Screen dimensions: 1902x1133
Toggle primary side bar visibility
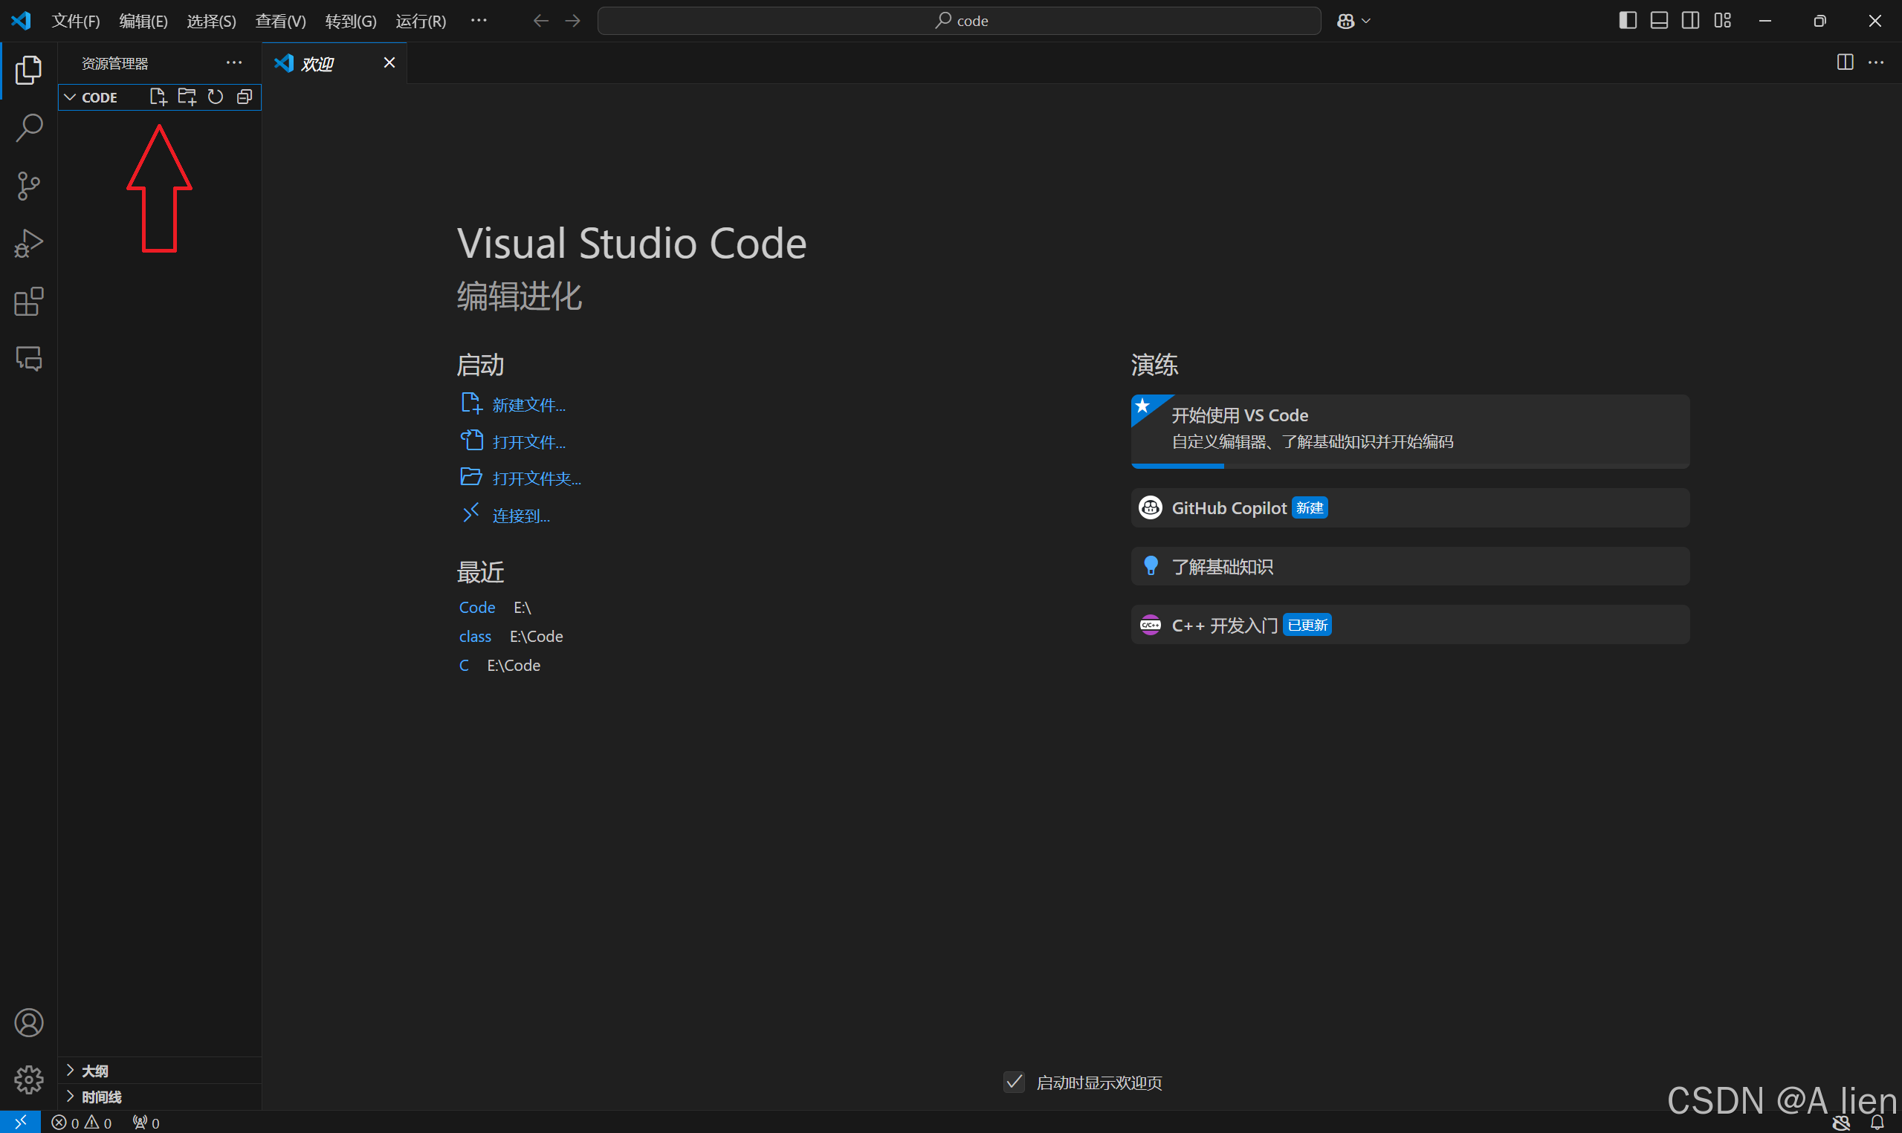(1627, 21)
